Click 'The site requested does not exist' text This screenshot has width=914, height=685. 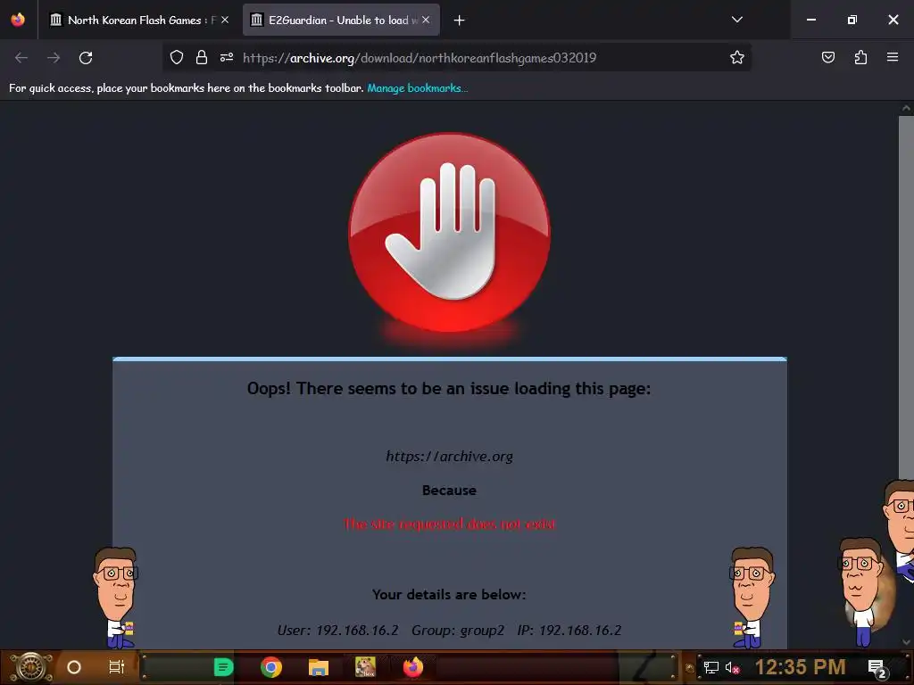tap(450, 524)
